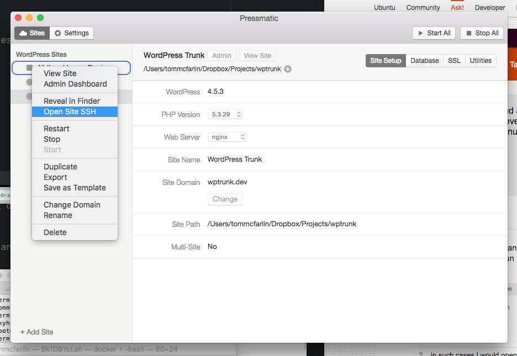Click the Developer link in browser window
517x356 pixels.
(490, 8)
